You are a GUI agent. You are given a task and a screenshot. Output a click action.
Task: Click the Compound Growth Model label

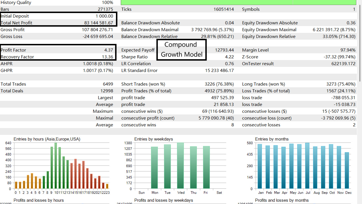181,50
